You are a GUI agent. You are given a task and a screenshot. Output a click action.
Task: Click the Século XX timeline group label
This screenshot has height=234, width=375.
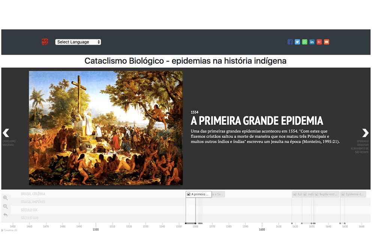pyautogui.click(x=29, y=210)
